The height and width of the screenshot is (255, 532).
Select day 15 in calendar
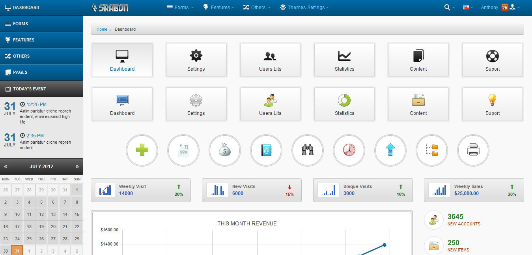pyautogui.click(x=77, y=214)
